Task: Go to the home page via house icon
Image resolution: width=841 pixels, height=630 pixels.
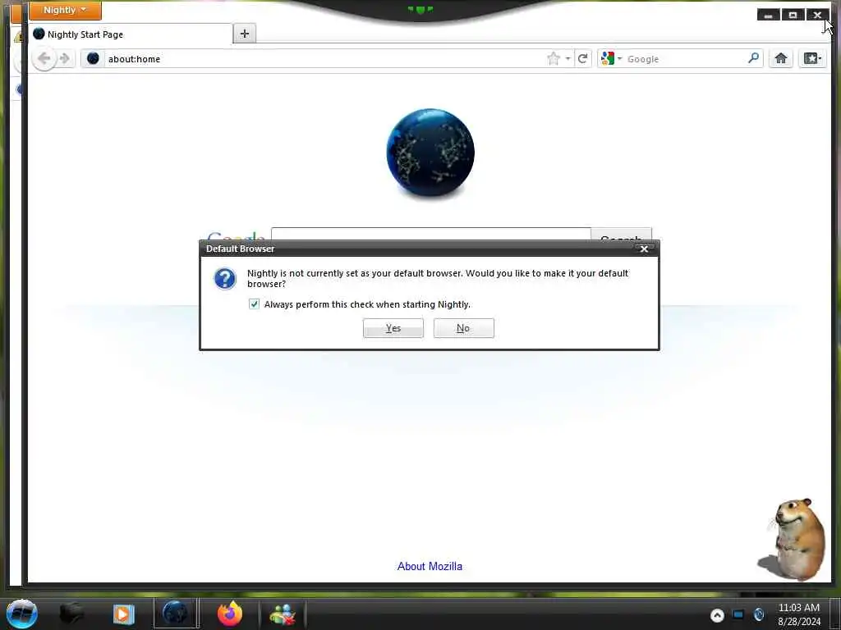Action: (781, 58)
